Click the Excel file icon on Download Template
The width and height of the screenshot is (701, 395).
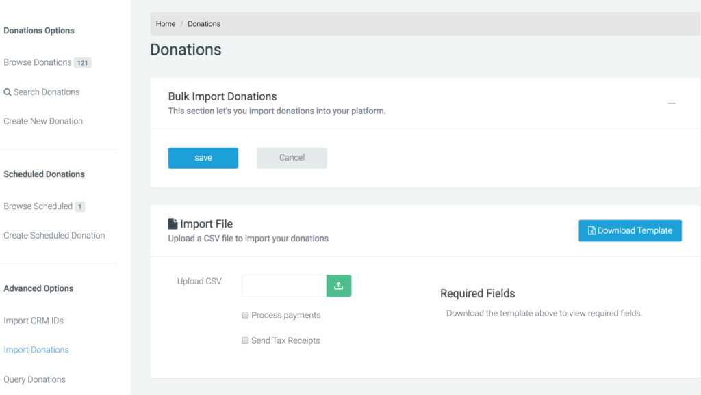click(x=590, y=230)
